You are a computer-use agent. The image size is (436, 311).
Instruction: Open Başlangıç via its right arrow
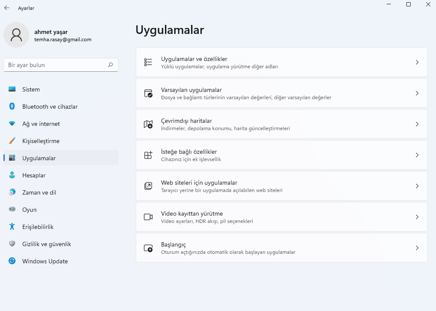(417, 247)
